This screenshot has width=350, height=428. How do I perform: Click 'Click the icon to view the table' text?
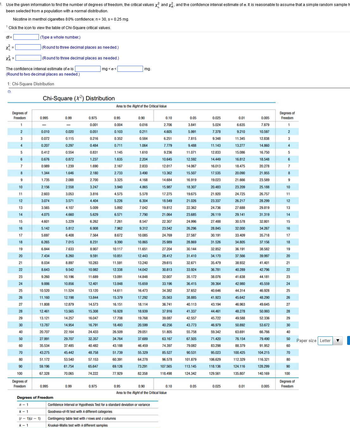pos(59,28)
